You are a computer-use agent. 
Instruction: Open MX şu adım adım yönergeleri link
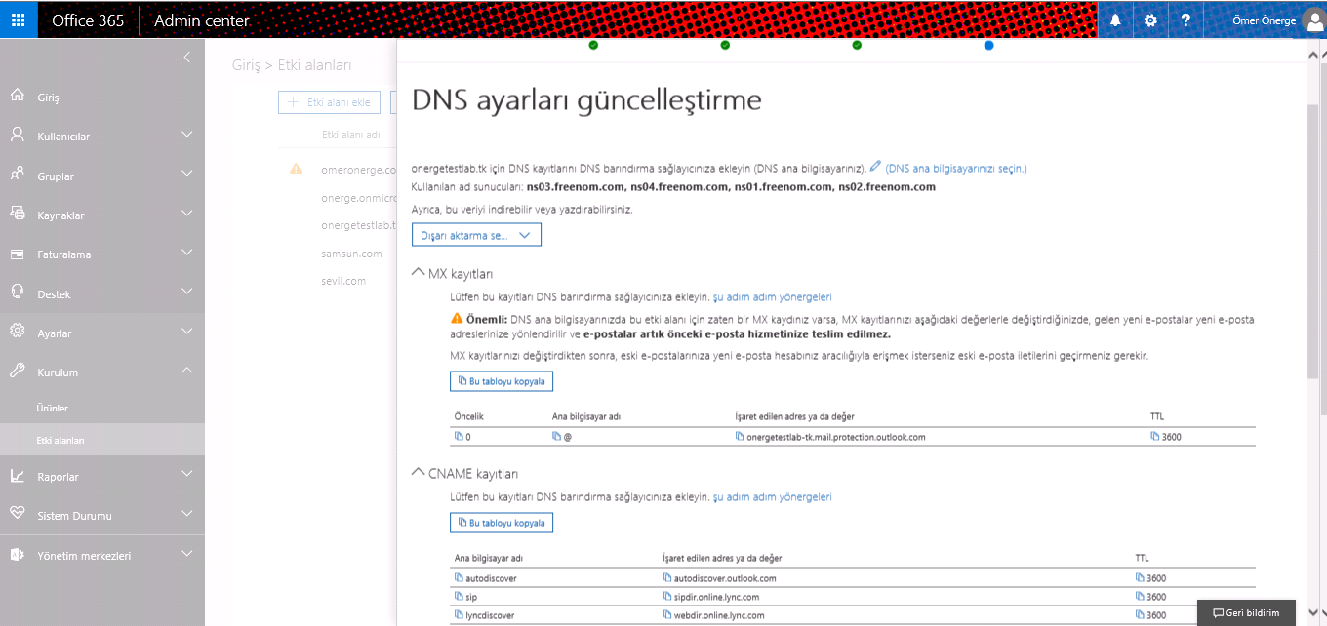772,296
